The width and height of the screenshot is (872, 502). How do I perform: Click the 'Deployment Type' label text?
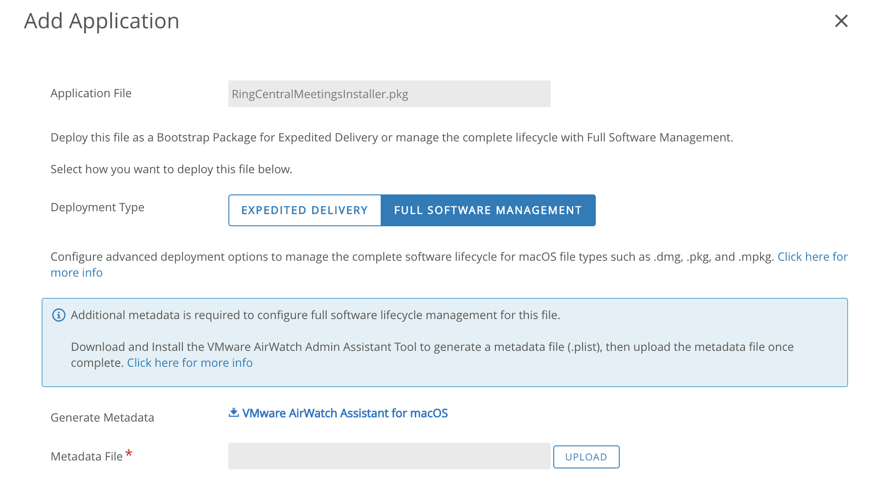[97, 207]
